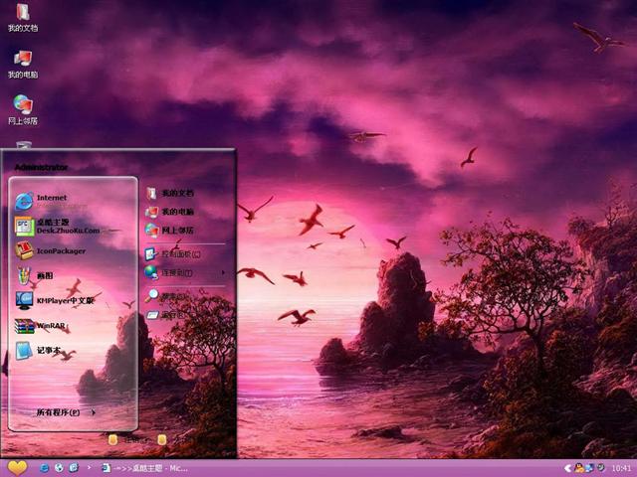This screenshot has height=477, width=637.
Task: Click the yellow heart Start button
Action: click(x=17, y=468)
